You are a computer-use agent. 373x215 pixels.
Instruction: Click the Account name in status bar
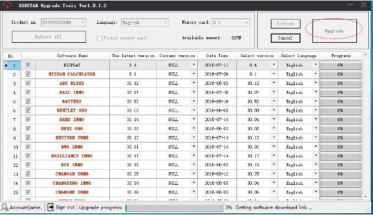[x=26, y=207]
